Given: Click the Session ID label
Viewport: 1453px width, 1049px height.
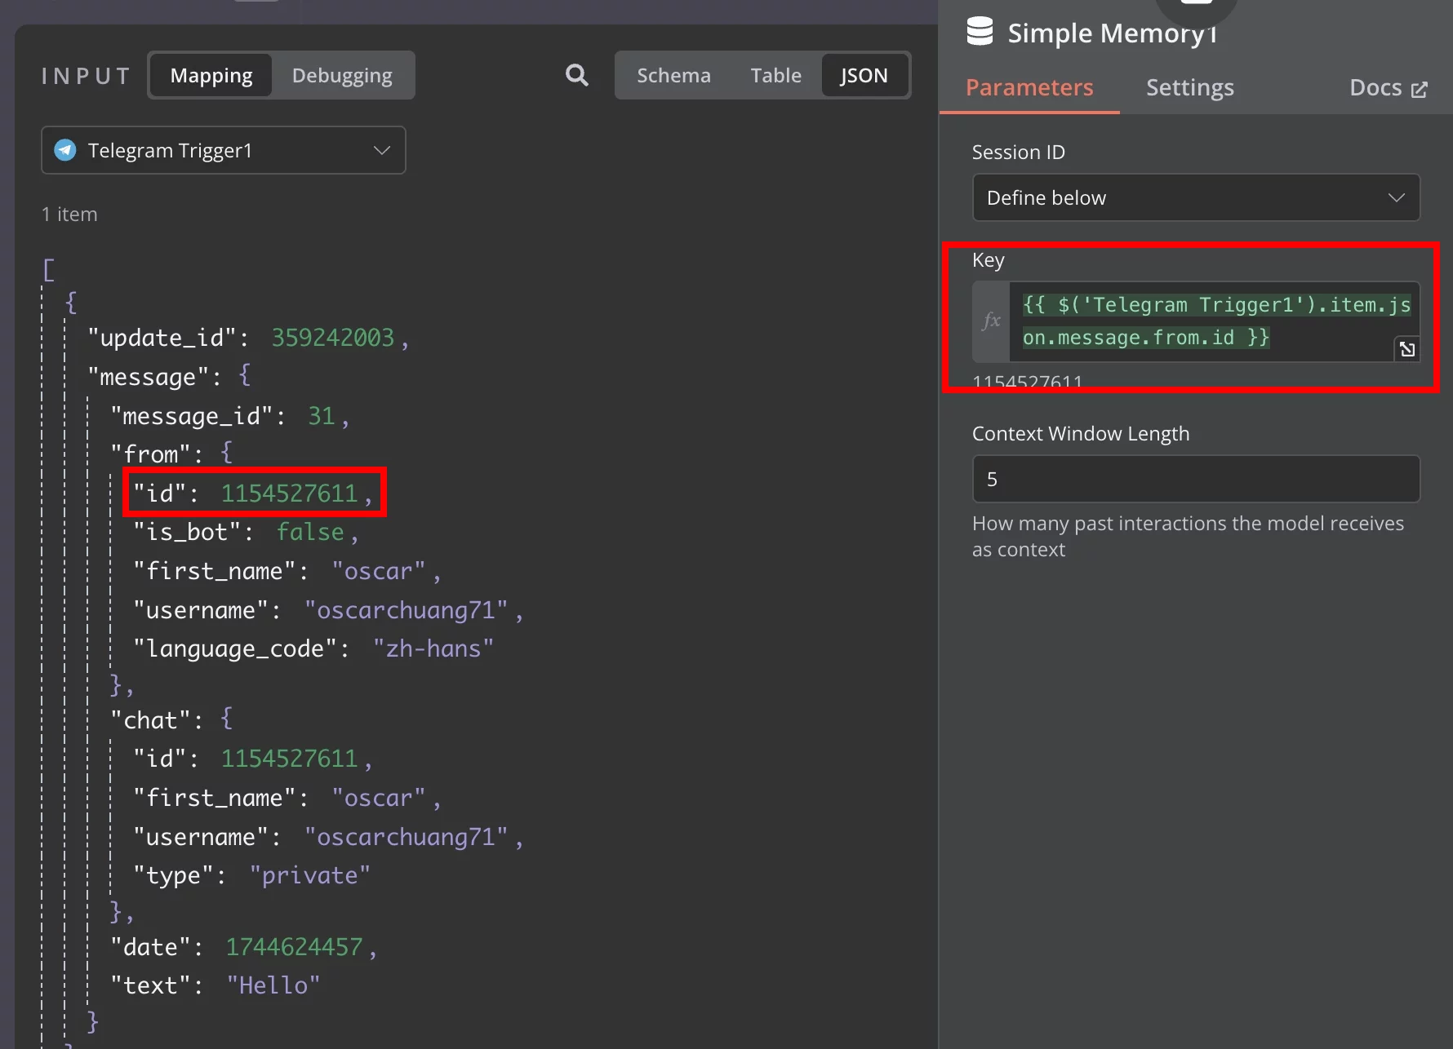Looking at the screenshot, I should click(1018, 152).
